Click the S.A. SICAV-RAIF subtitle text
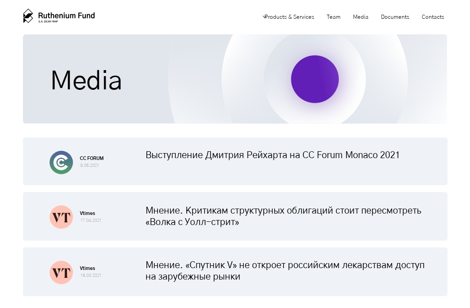Viewport: 470px width, 308px height. coord(47,21)
